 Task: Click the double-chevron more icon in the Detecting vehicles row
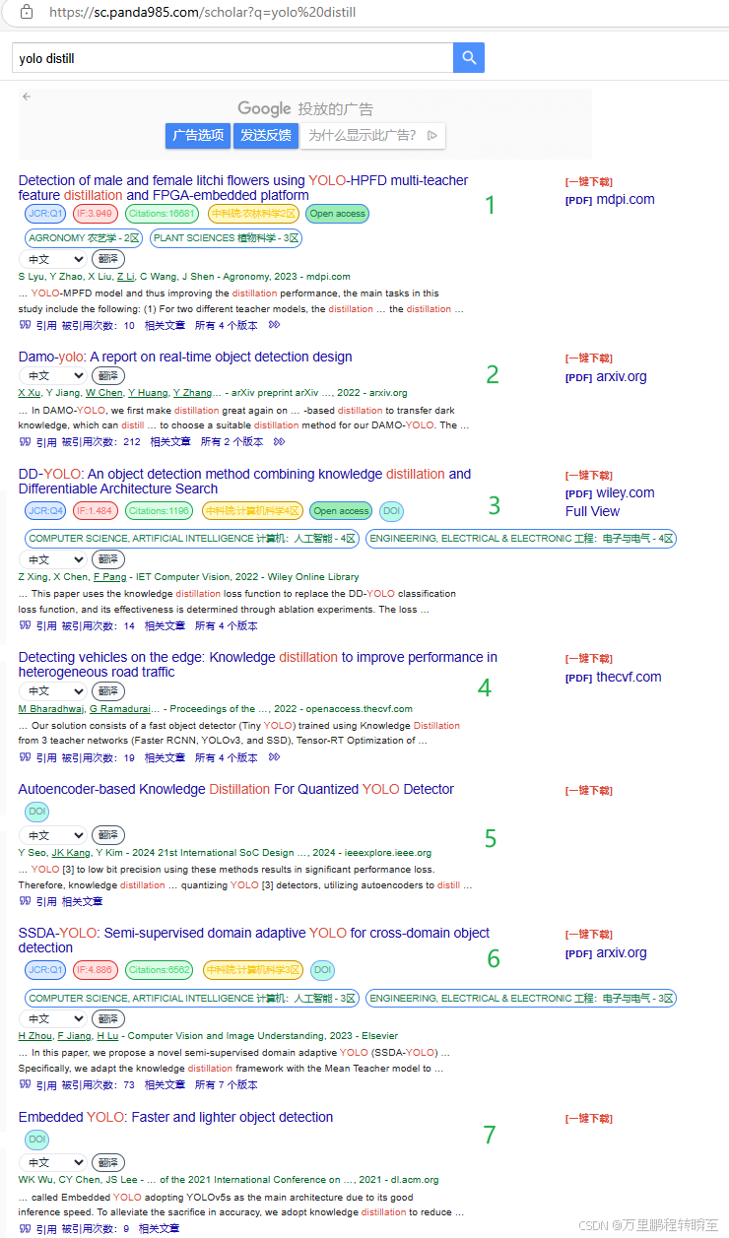click(x=275, y=757)
